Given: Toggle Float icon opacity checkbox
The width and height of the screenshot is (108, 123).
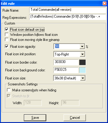Looking at the screenshot, I should [x=7, y=47].
